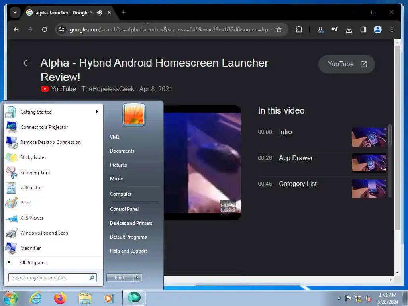This screenshot has height=306, width=408.
Task: Open Chrome profile avatar
Action: point(378,29)
